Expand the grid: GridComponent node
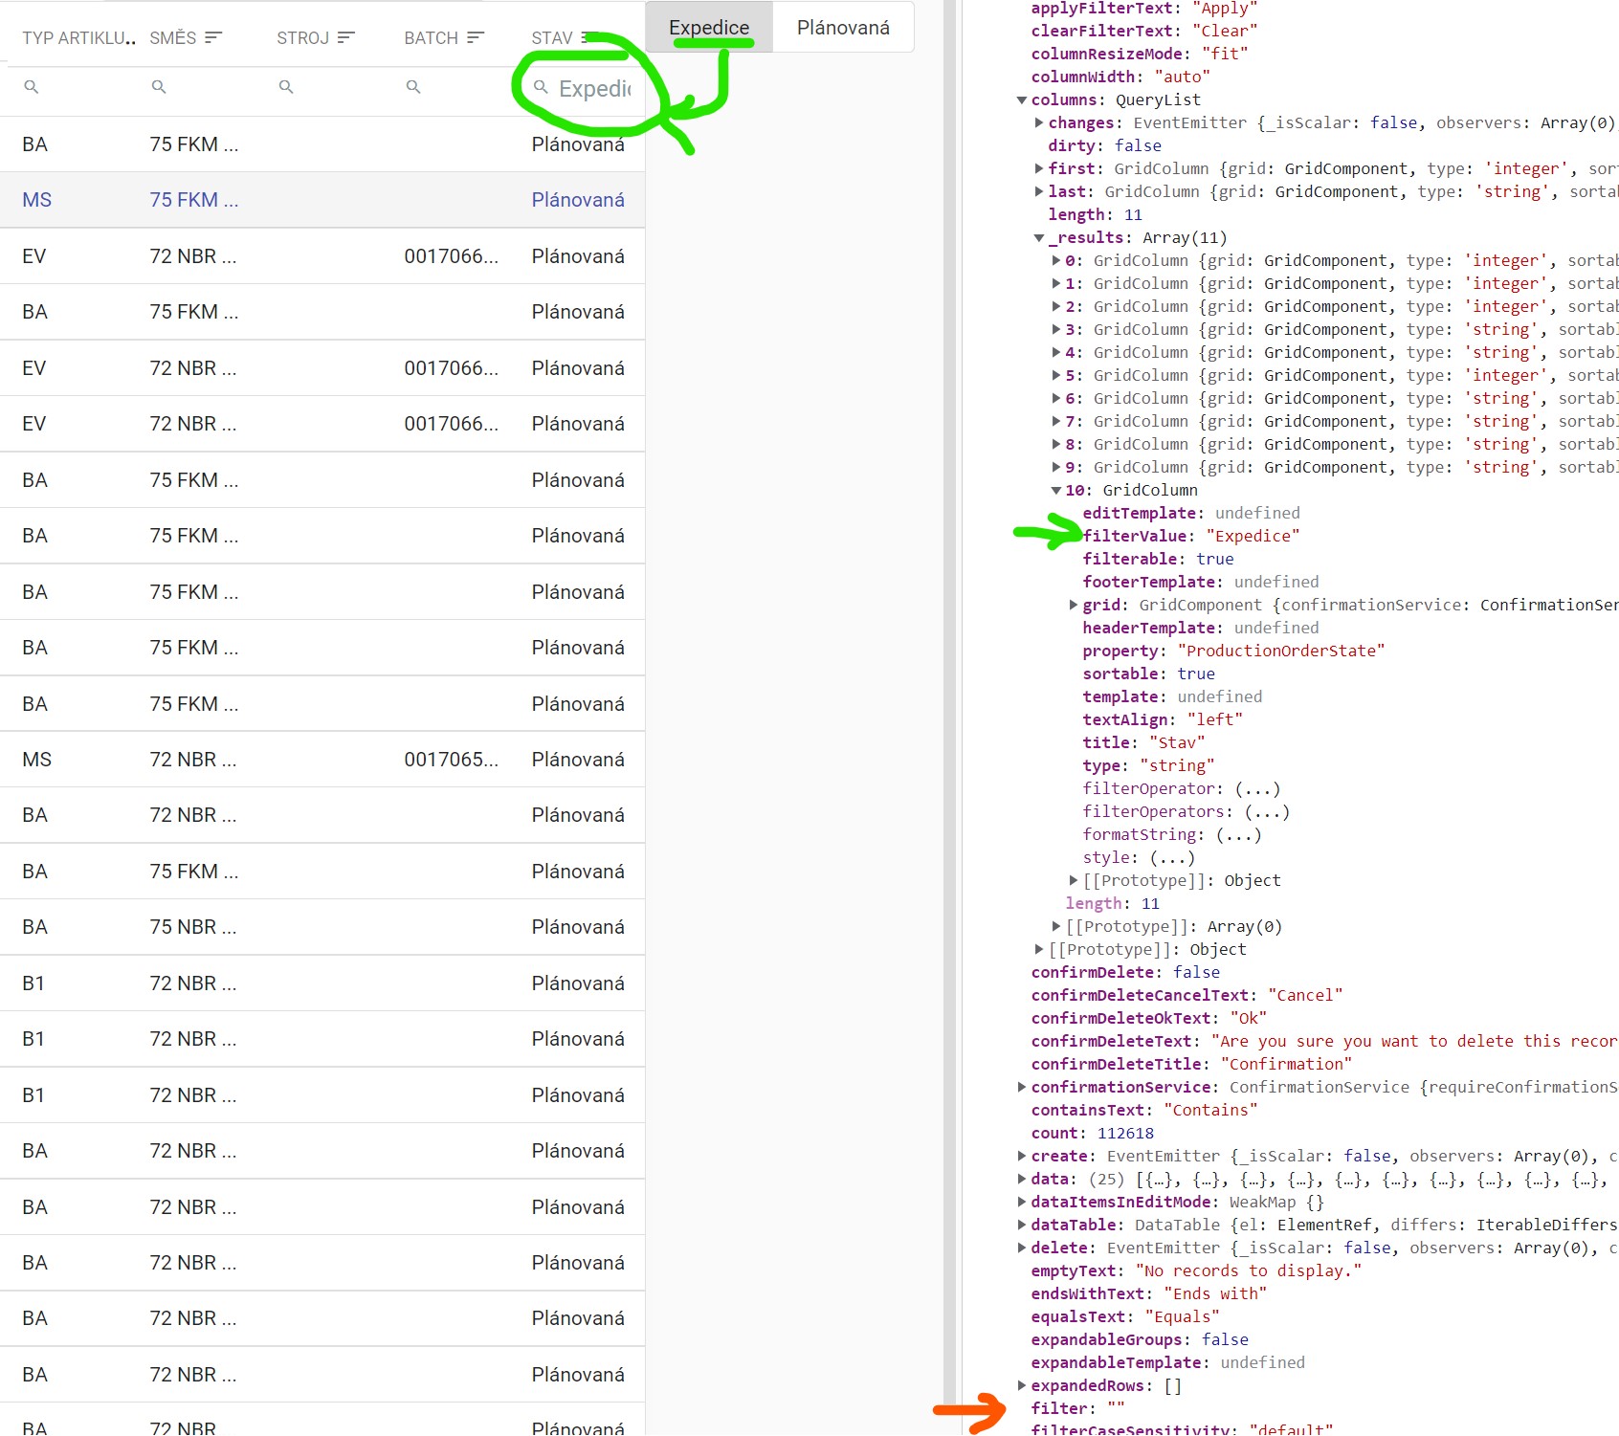The image size is (1619, 1436). click(x=1073, y=605)
